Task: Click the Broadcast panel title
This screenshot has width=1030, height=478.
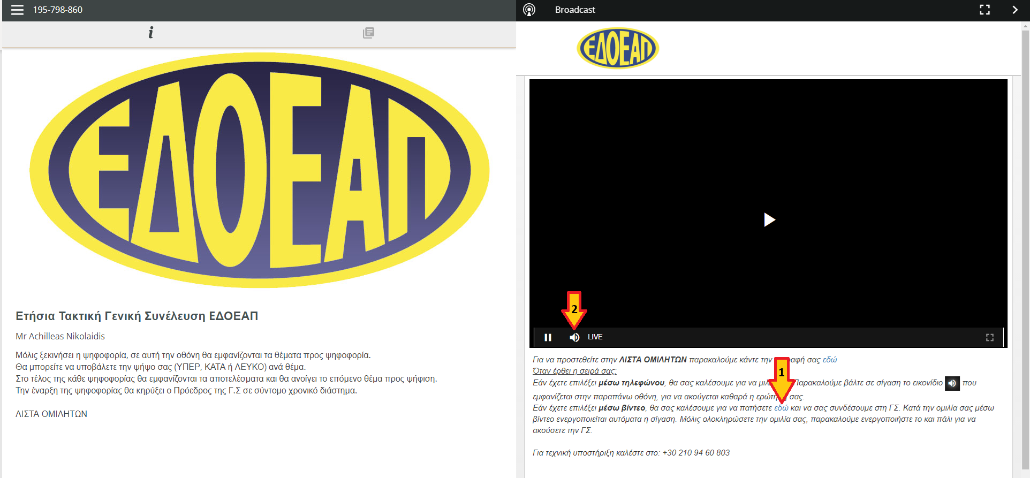Action: (x=575, y=10)
